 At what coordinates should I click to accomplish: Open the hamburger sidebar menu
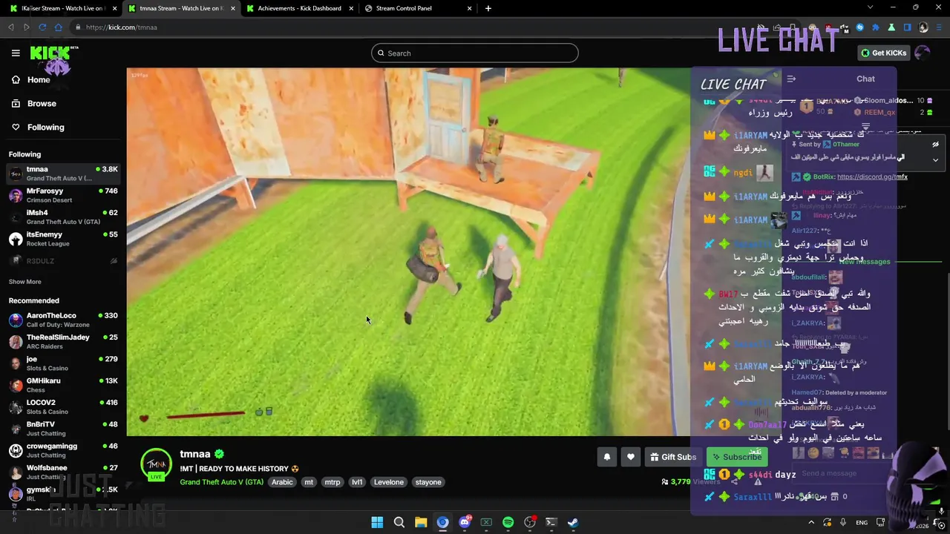tap(16, 53)
